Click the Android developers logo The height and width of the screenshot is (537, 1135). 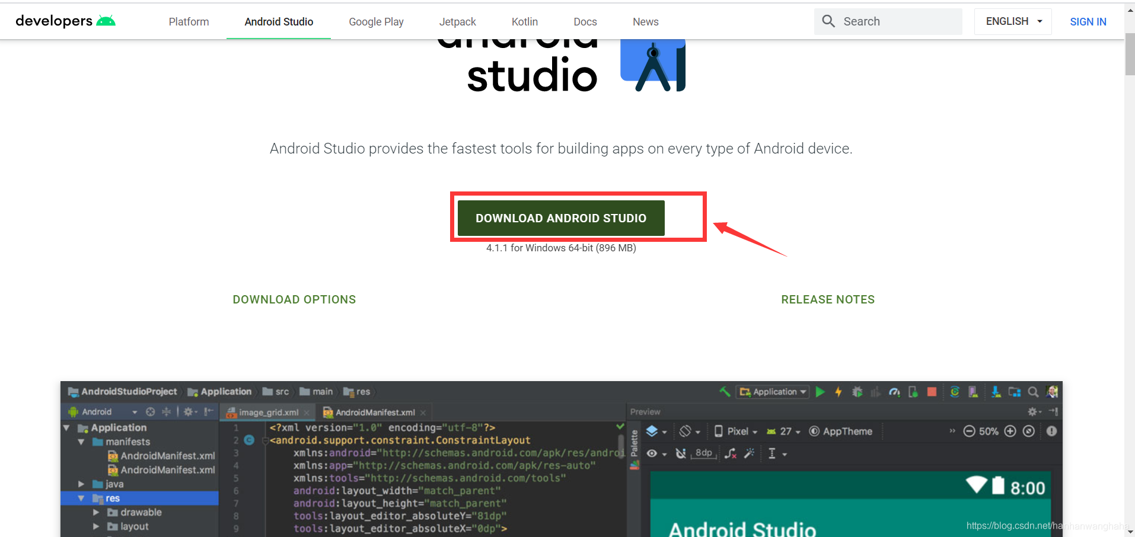click(x=65, y=21)
